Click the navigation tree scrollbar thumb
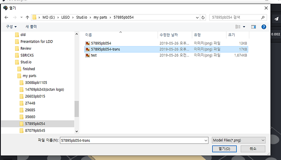 [x=77, y=109]
